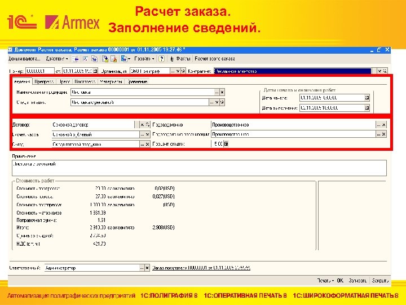Clear the Спецификация field with X icon
This screenshot has height=305, width=406.
tap(217, 102)
